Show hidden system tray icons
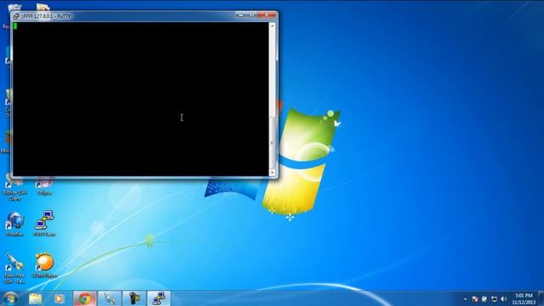Image resolution: width=544 pixels, height=306 pixels. point(465,299)
